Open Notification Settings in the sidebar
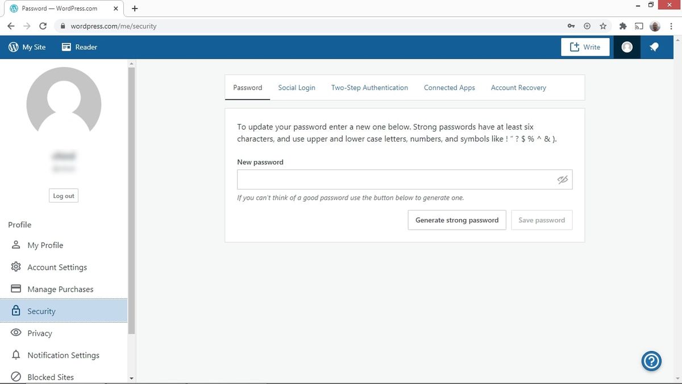Screen dimensions: 682x384 point(64,355)
